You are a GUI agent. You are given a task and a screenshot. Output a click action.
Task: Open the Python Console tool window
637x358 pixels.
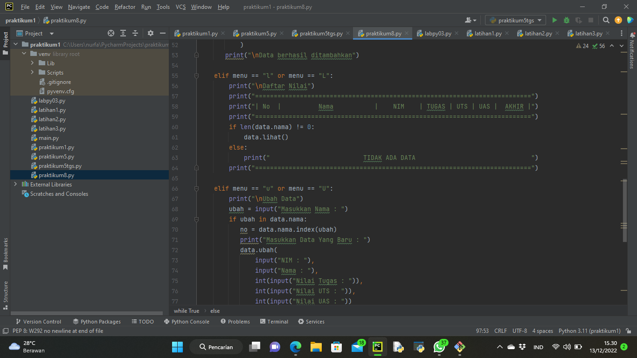coord(187,321)
